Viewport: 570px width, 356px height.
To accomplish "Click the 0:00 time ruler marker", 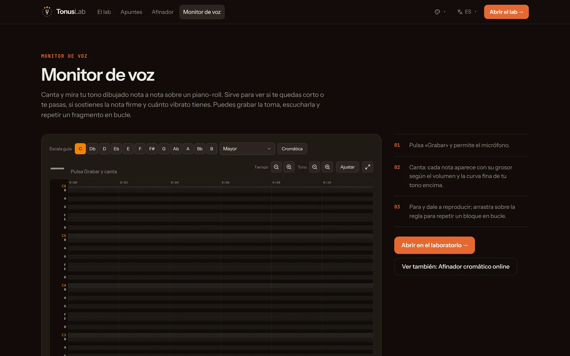I will [x=73, y=182].
